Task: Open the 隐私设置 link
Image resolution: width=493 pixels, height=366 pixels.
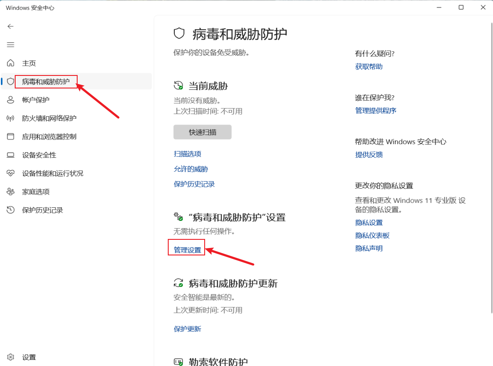Action: click(369, 222)
